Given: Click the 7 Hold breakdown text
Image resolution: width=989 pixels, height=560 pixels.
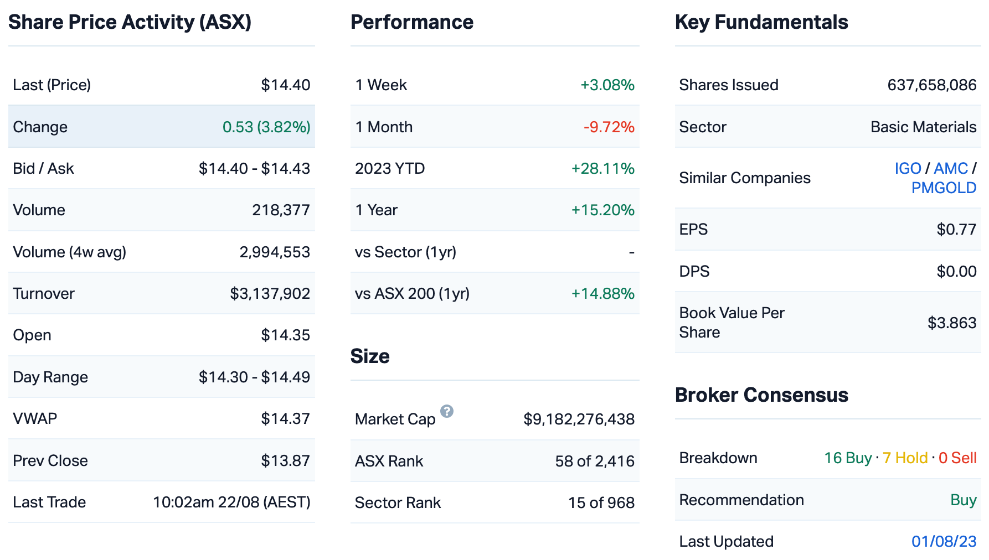Looking at the screenshot, I should pyautogui.click(x=905, y=458).
